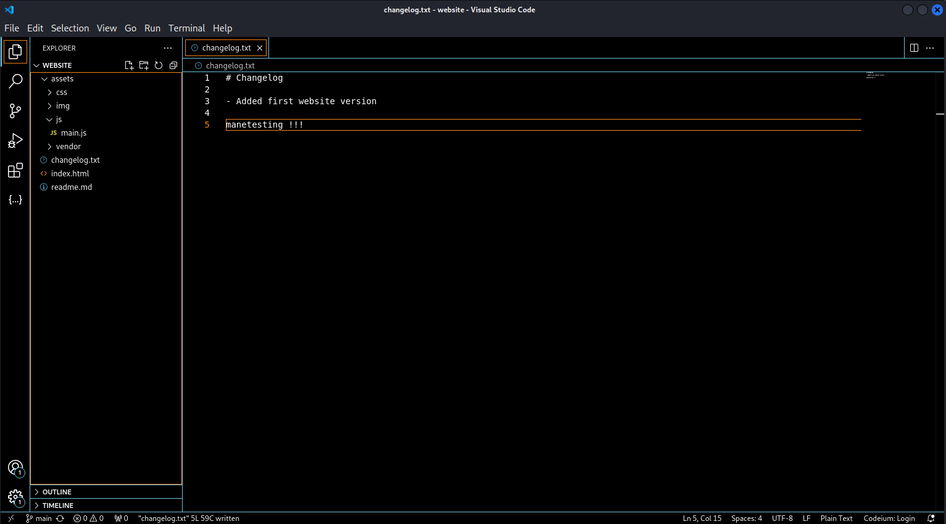Select the Source Control icon
Screen dimensions: 946x524
coord(15,110)
